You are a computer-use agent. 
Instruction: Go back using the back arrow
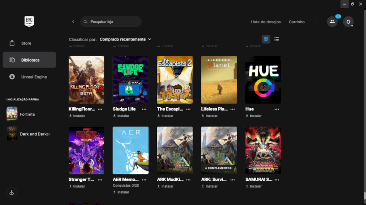73,21
